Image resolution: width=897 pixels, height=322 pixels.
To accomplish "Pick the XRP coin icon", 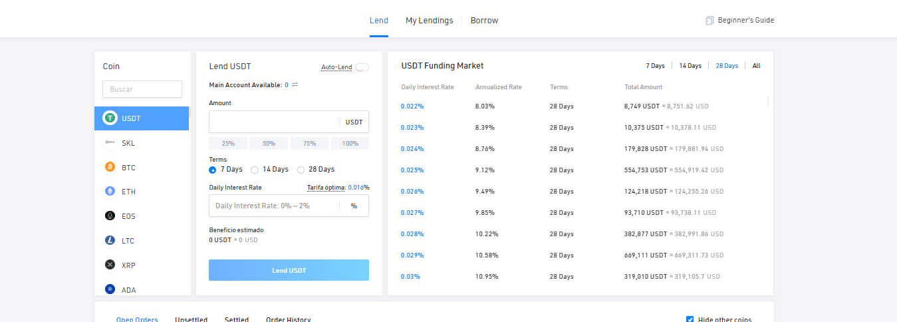I will click(x=110, y=265).
